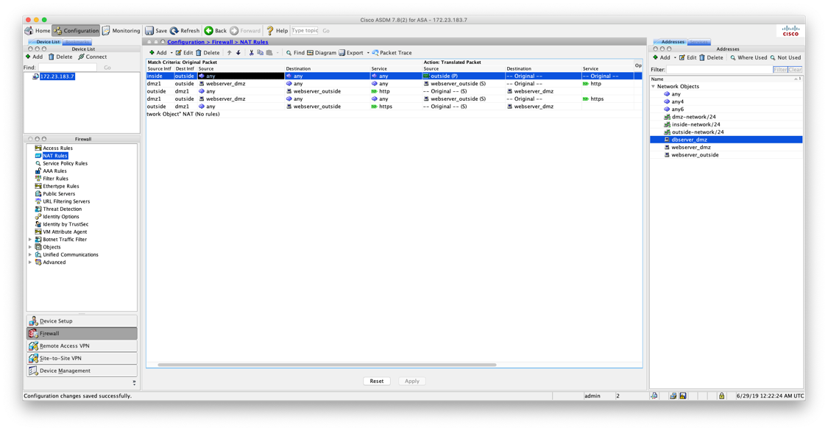
Task: Switch to the Home view
Action: pos(36,30)
